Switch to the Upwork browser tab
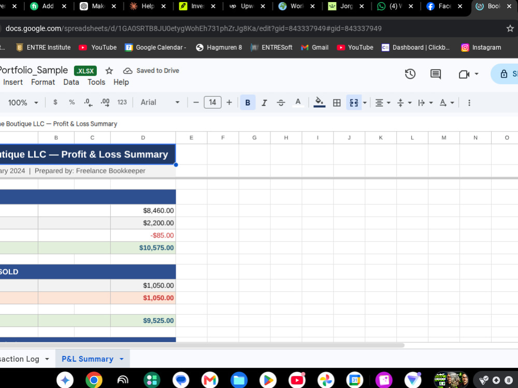Viewport: 518px width, 388px height. pyautogui.click(x=242, y=6)
